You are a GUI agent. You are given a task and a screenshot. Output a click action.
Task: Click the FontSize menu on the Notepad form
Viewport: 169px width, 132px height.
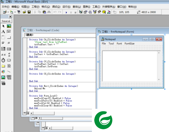(x=130, y=44)
